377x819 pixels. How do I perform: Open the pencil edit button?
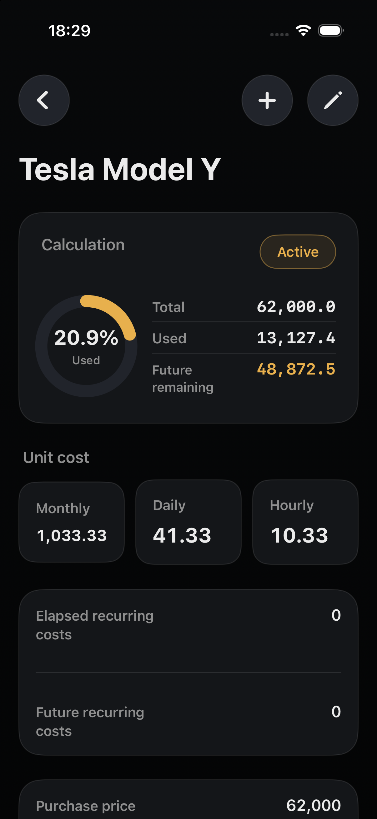(x=333, y=101)
